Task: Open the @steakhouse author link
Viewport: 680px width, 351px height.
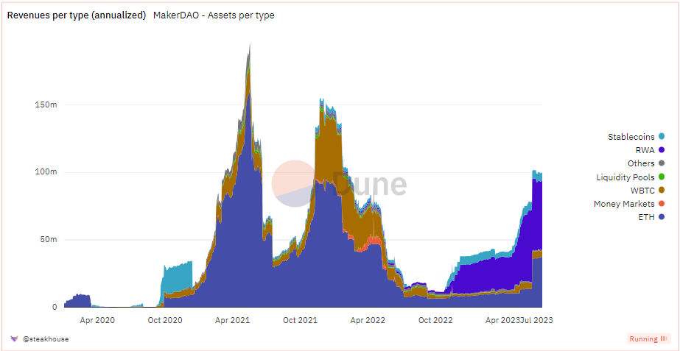Action: pyautogui.click(x=46, y=338)
